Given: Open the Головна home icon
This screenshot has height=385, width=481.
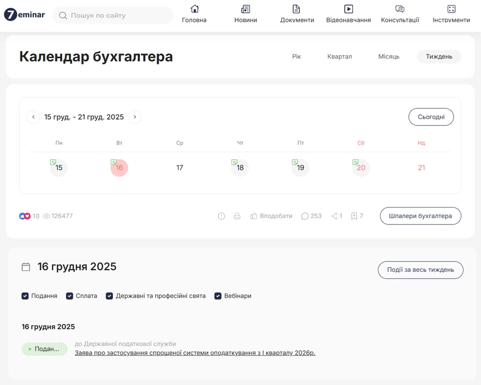Looking at the screenshot, I should coord(194,10).
